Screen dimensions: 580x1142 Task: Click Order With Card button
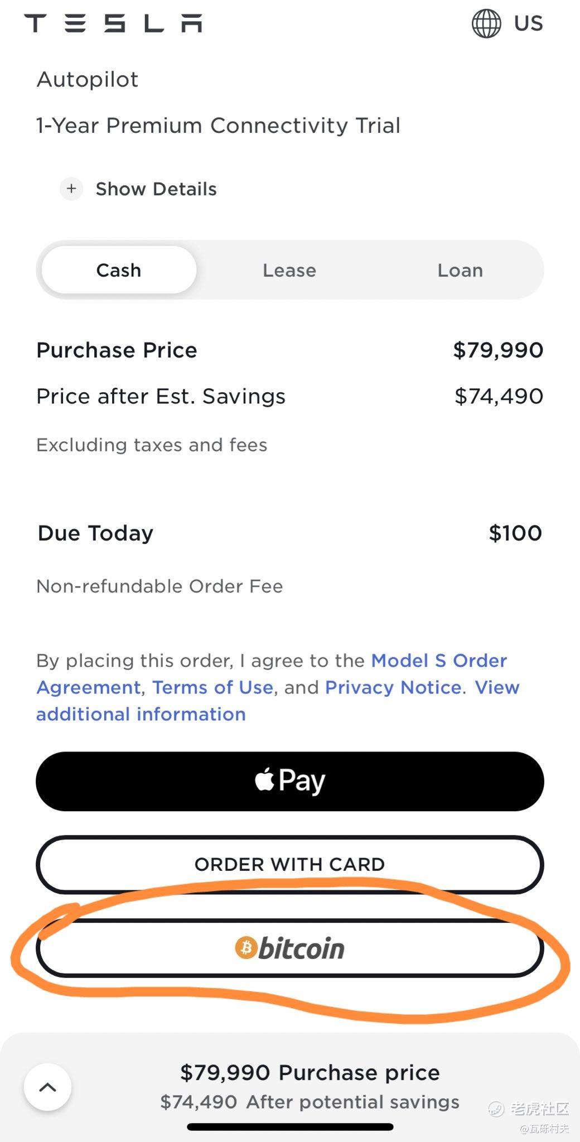(290, 864)
